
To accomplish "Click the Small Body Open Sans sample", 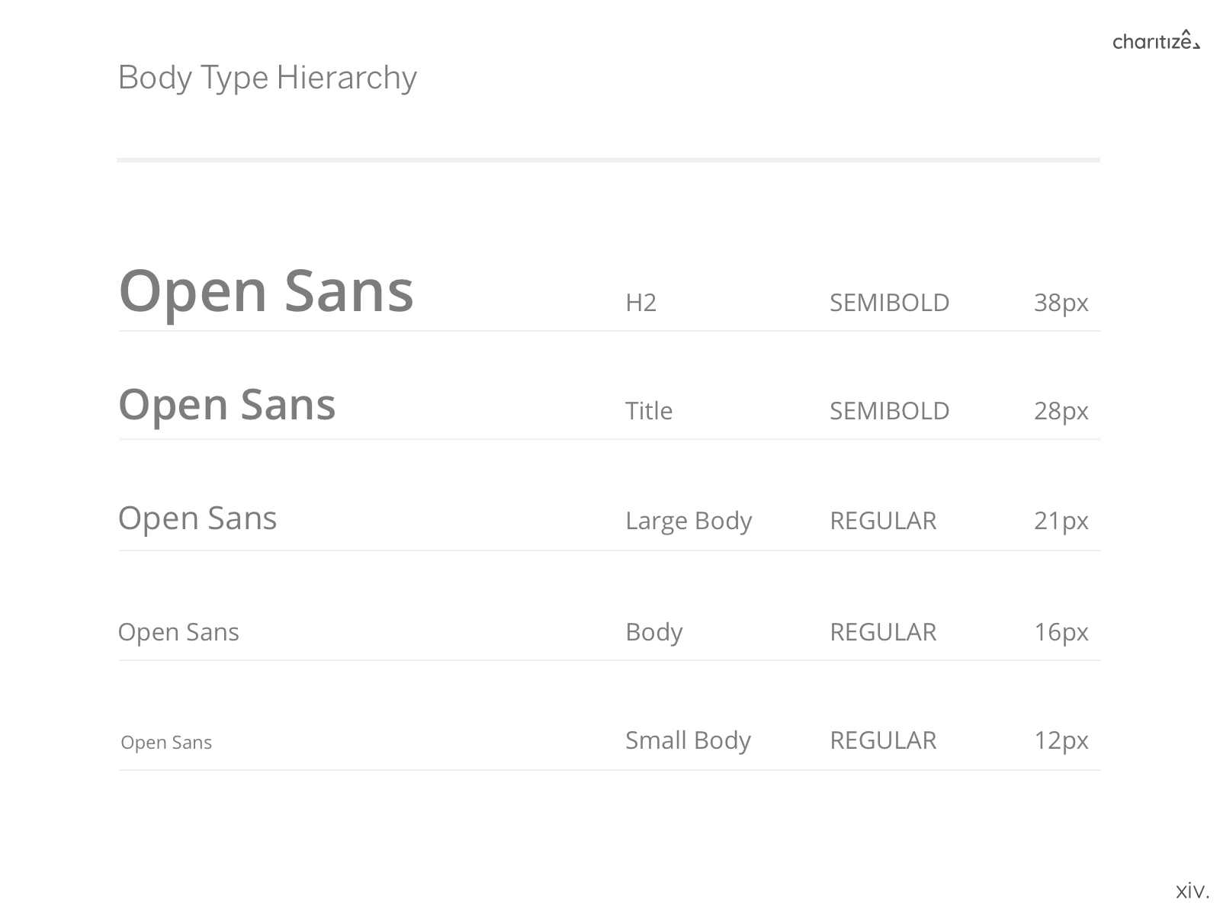I will click(166, 743).
